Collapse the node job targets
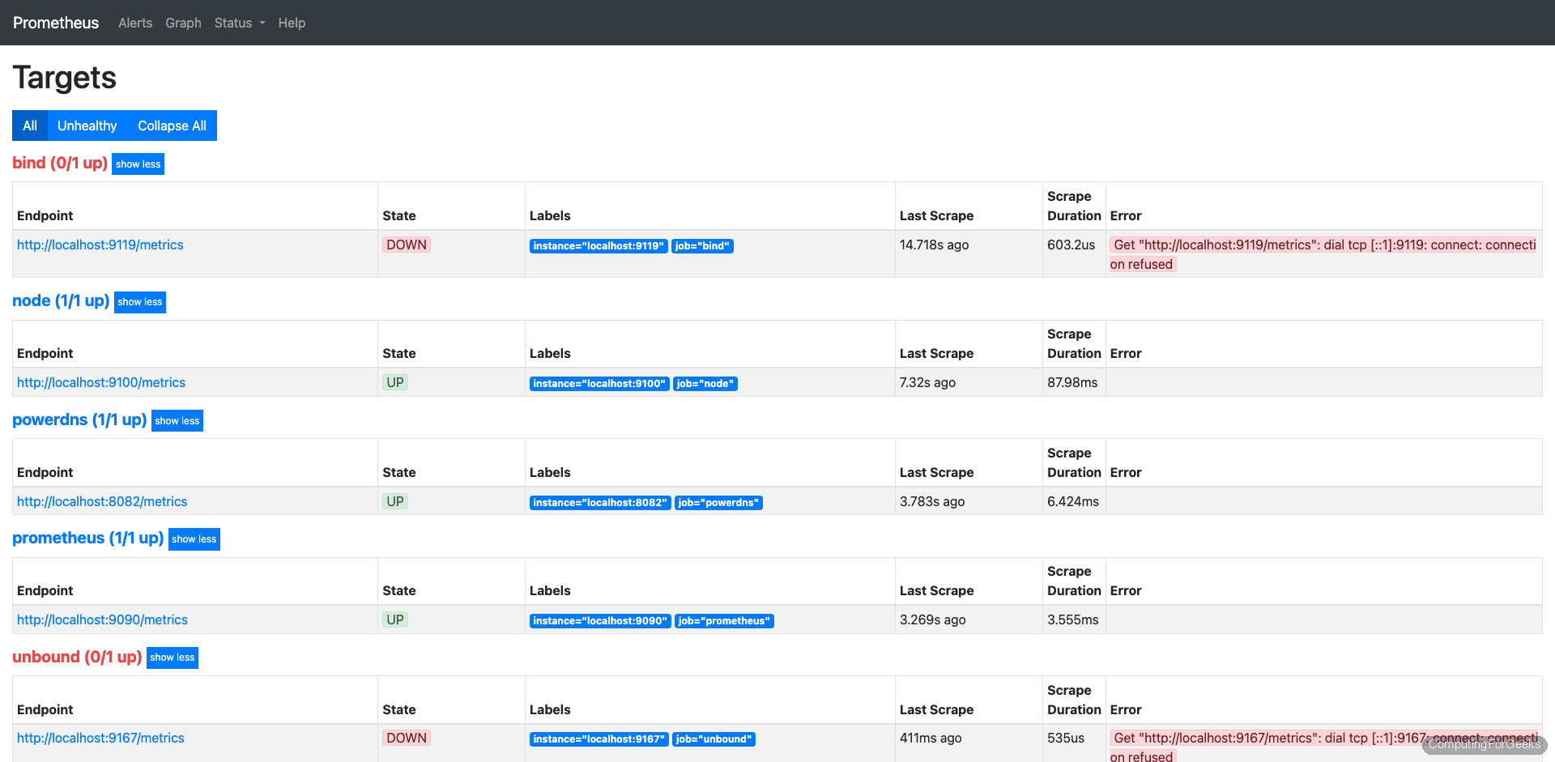The width and height of the screenshot is (1555, 762). pyautogui.click(x=139, y=301)
